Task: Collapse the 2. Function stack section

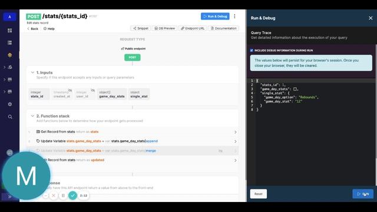Action: tap(32, 116)
